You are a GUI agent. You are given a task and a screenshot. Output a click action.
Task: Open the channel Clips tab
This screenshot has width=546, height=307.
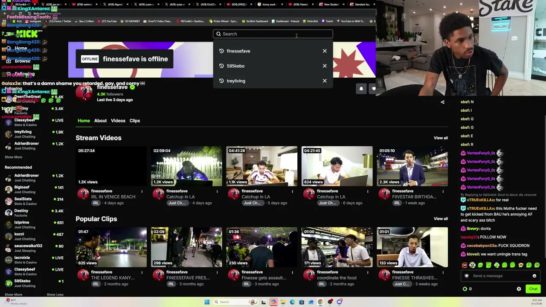click(x=135, y=121)
